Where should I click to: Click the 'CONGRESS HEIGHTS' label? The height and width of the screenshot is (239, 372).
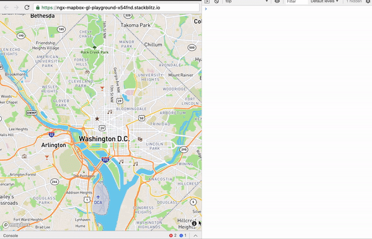143,210
